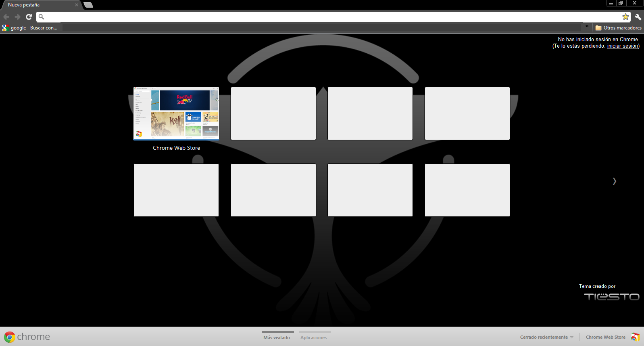Click the Tiësto theme logo

pyautogui.click(x=611, y=297)
